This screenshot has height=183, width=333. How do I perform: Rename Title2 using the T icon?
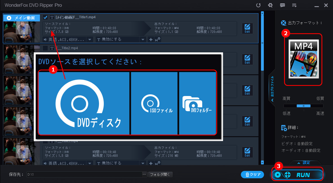52,48
